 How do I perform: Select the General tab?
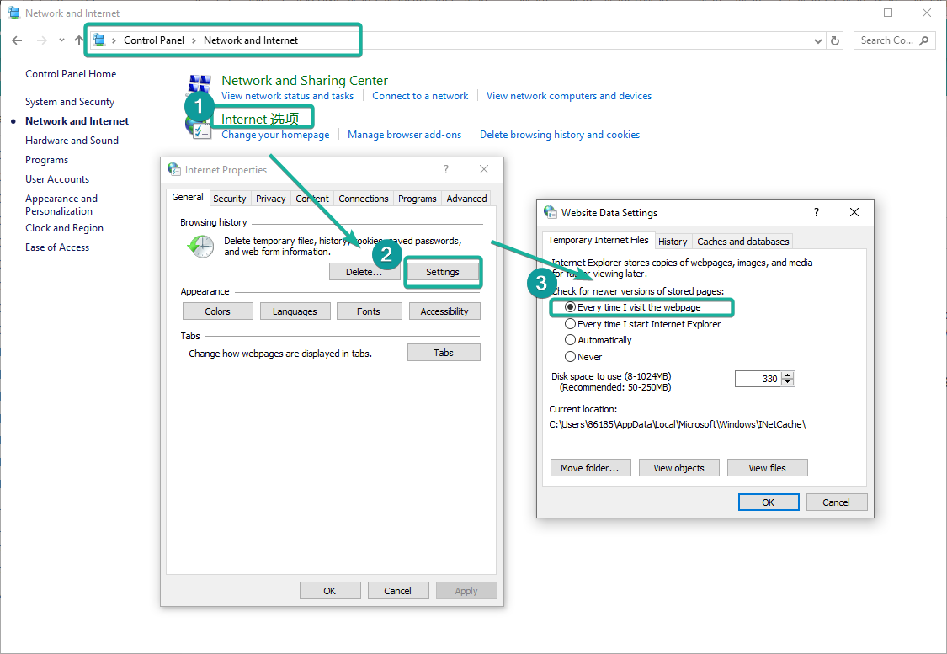(x=188, y=198)
